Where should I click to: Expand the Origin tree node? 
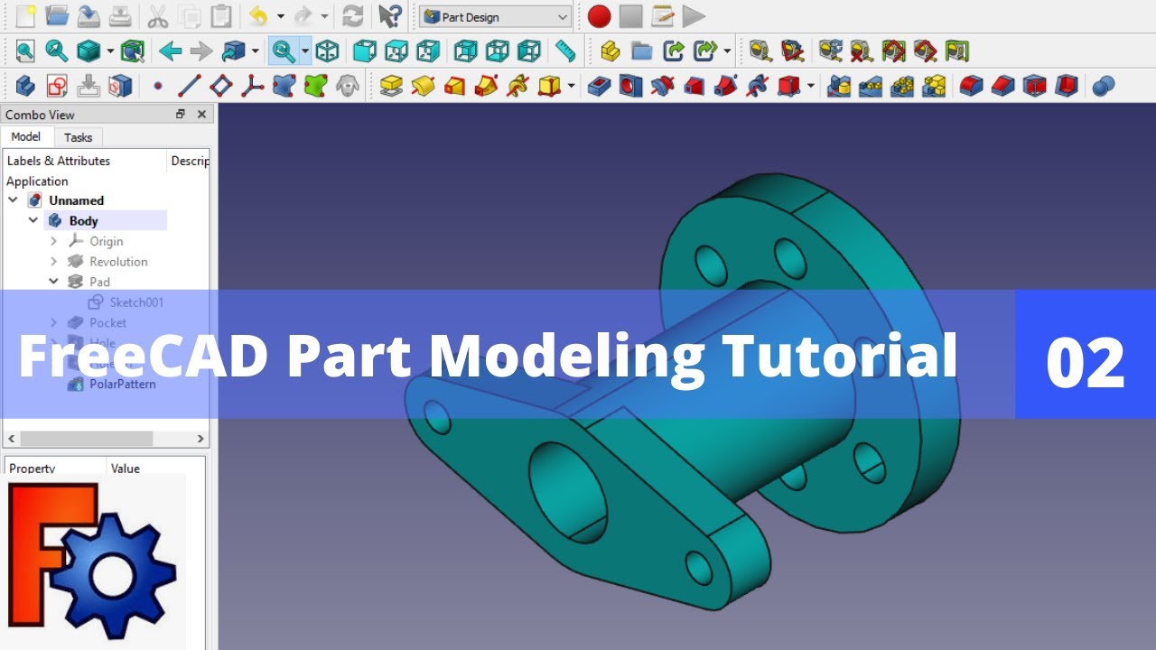[53, 241]
